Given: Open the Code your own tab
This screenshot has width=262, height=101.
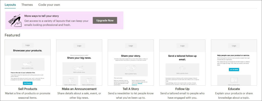Looking at the screenshot, I should (x=49, y=5).
